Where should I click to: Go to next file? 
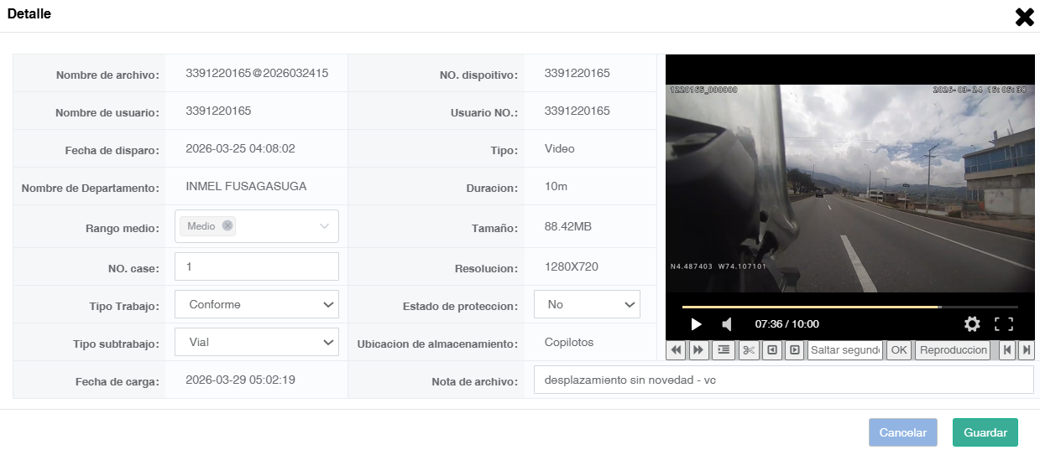(x=1026, y=349)
